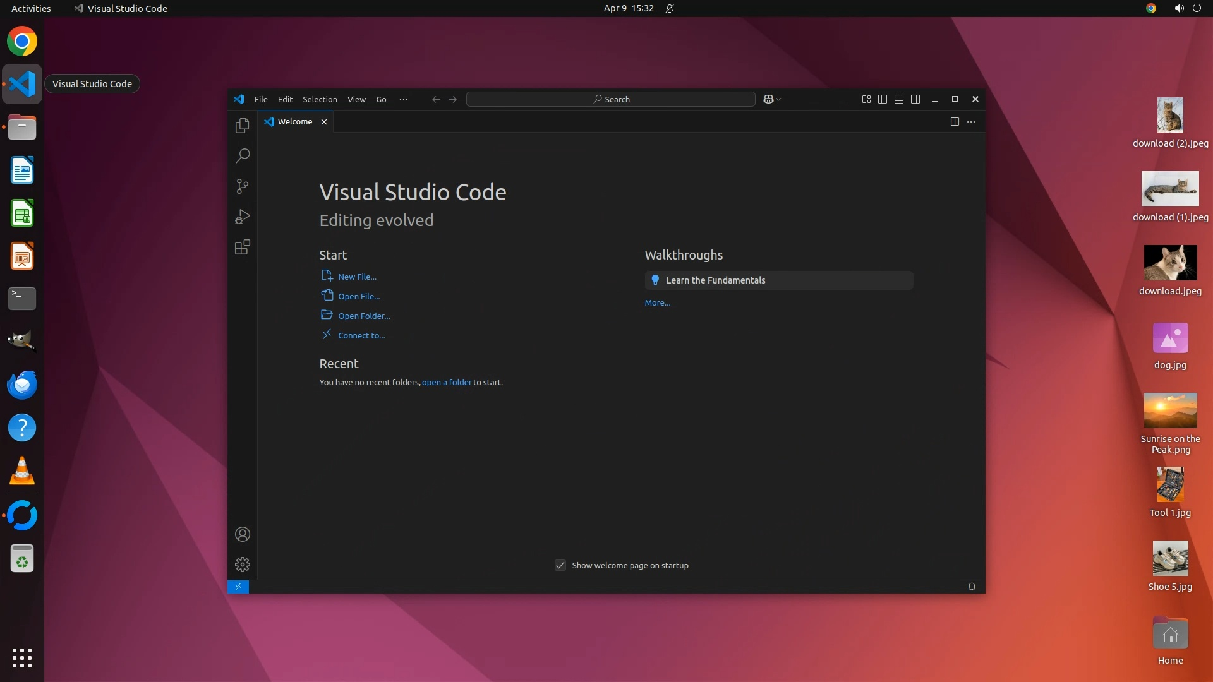The height and width of the screenshot is (682, 1213).
Task: Open the editor More Actions ellipsis
Action: tap(971, 121)
